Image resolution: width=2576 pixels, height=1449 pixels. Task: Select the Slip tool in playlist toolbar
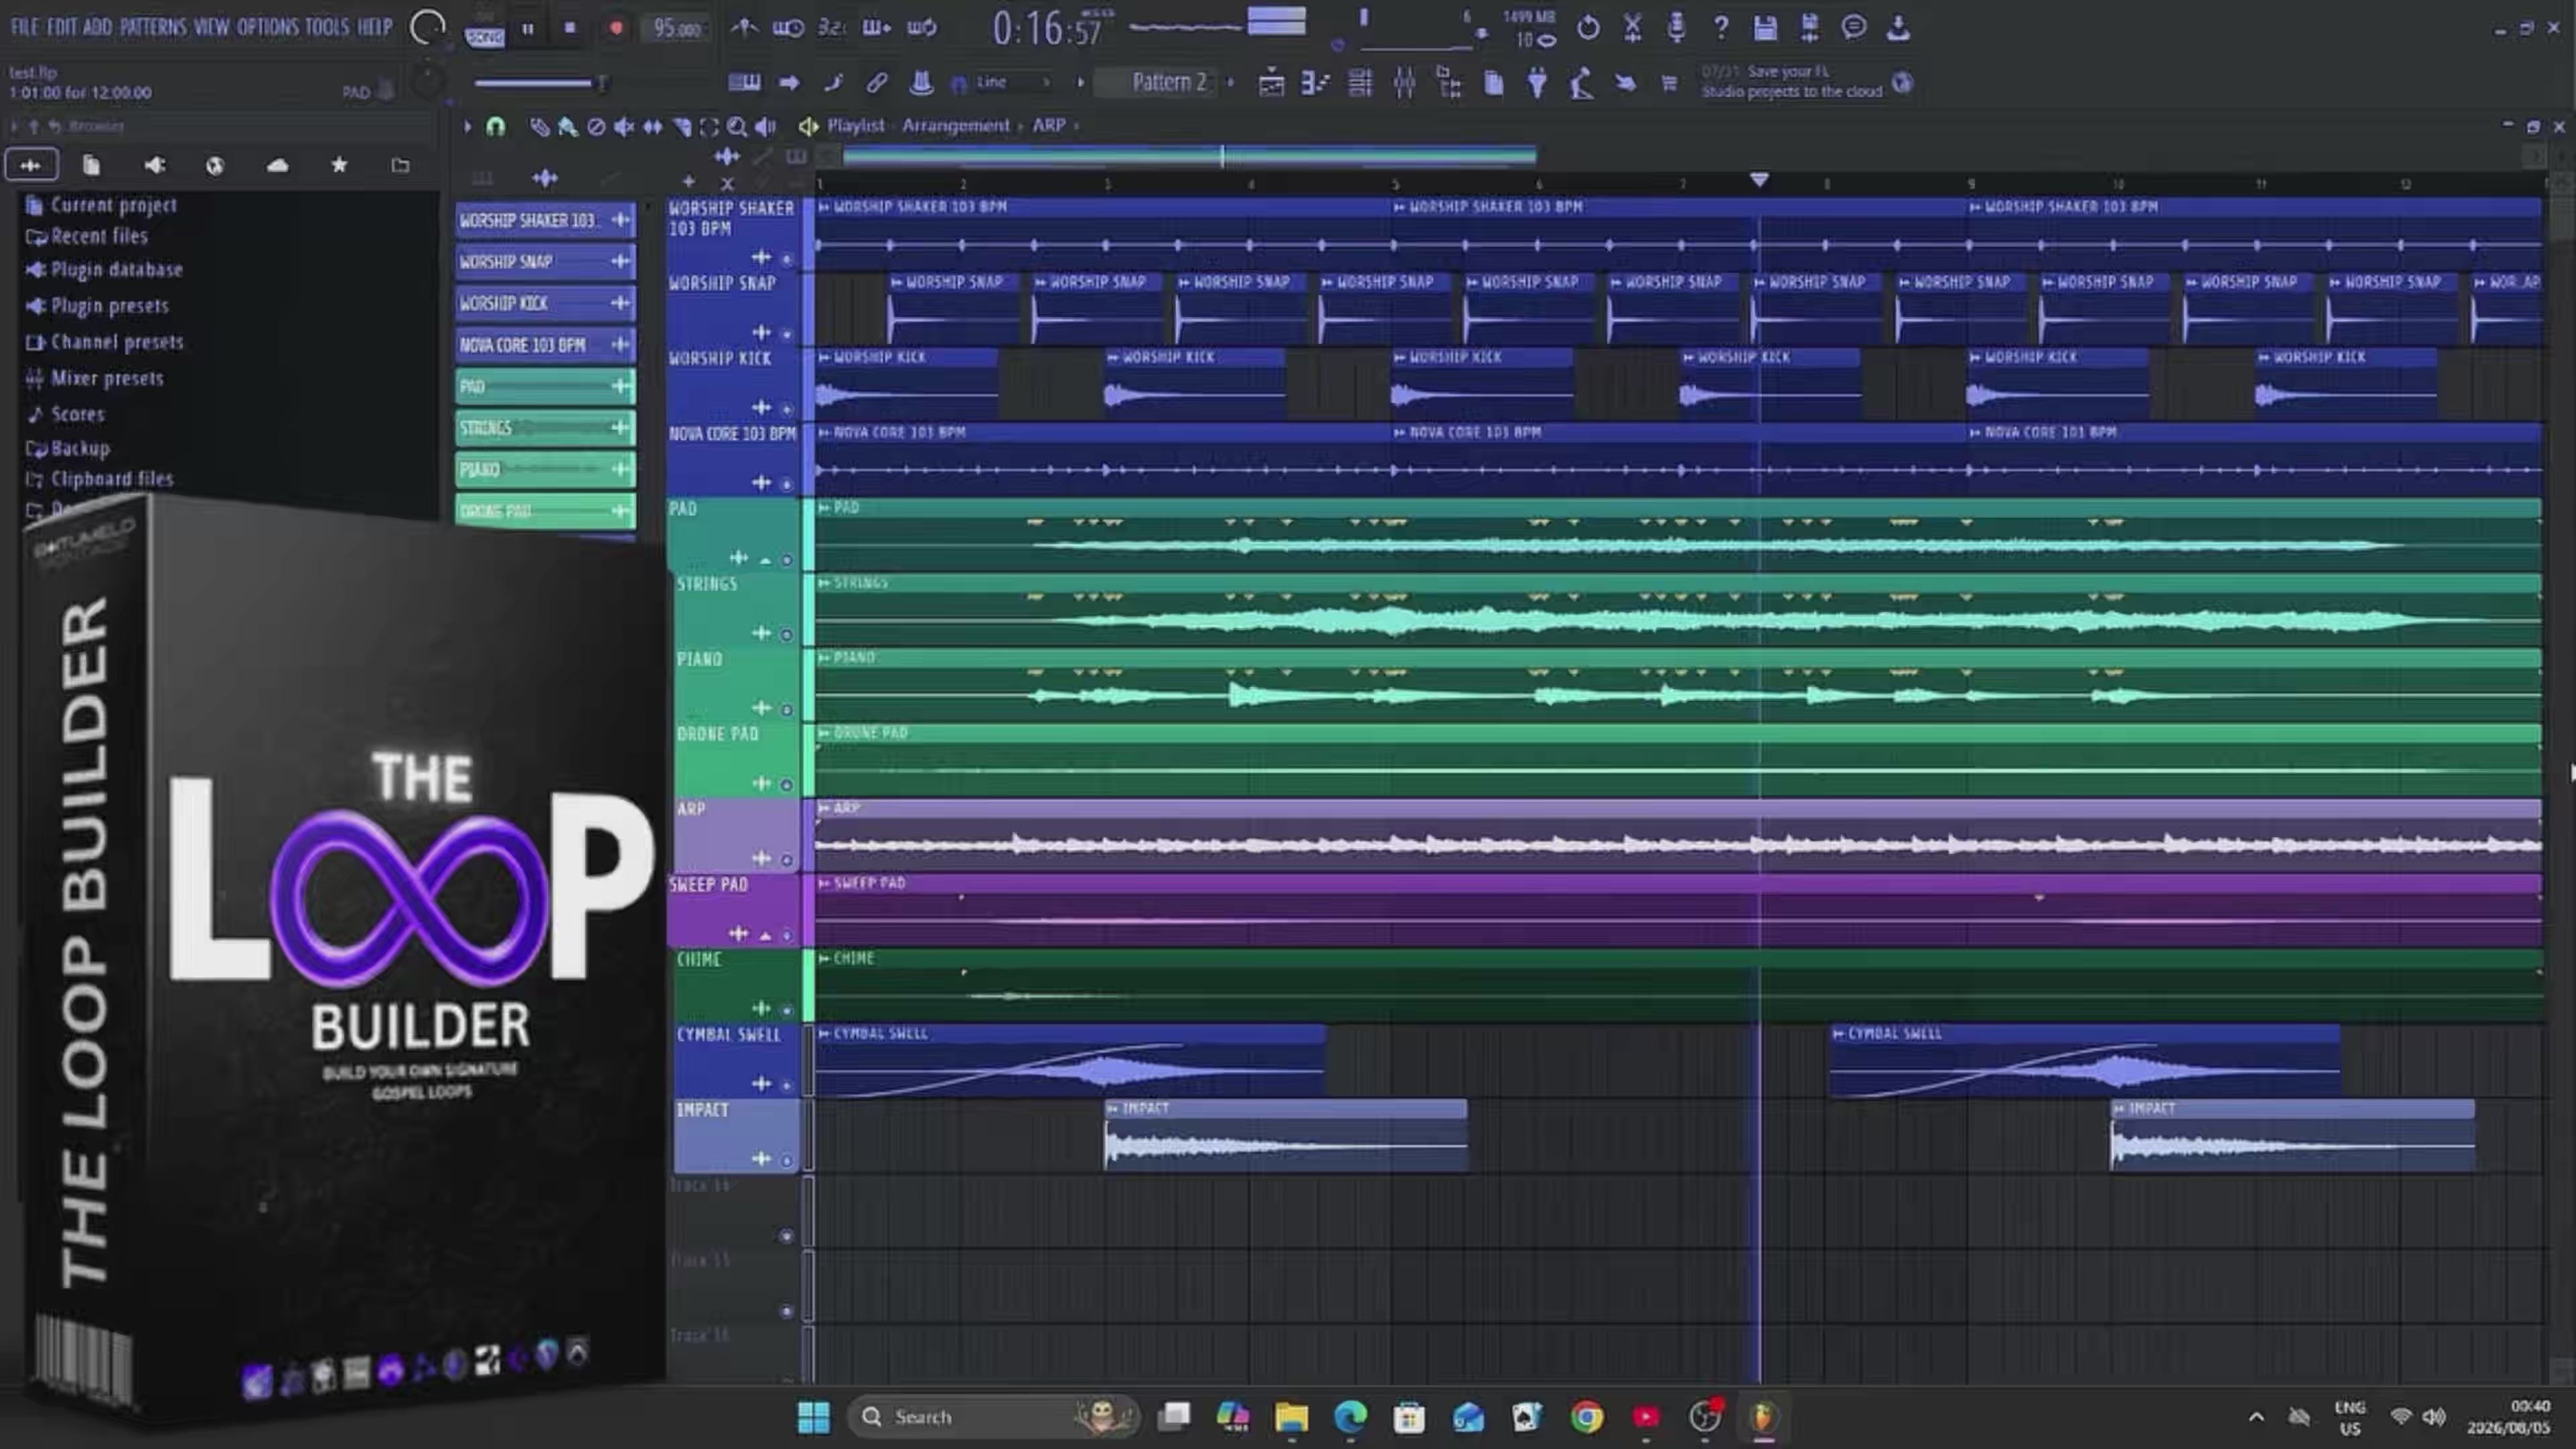click(652, 126)
